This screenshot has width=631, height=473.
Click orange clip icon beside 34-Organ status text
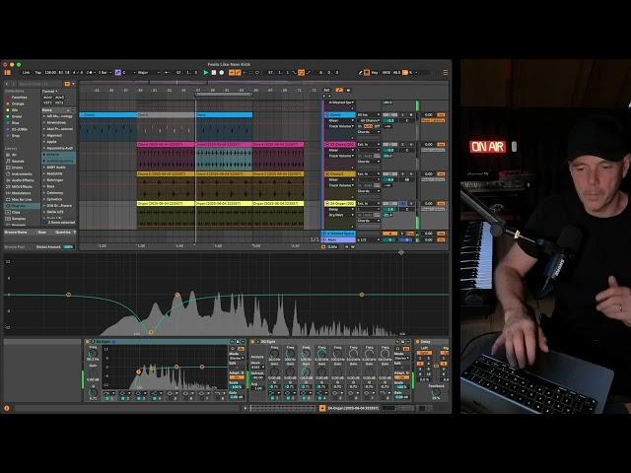(322, 408)
